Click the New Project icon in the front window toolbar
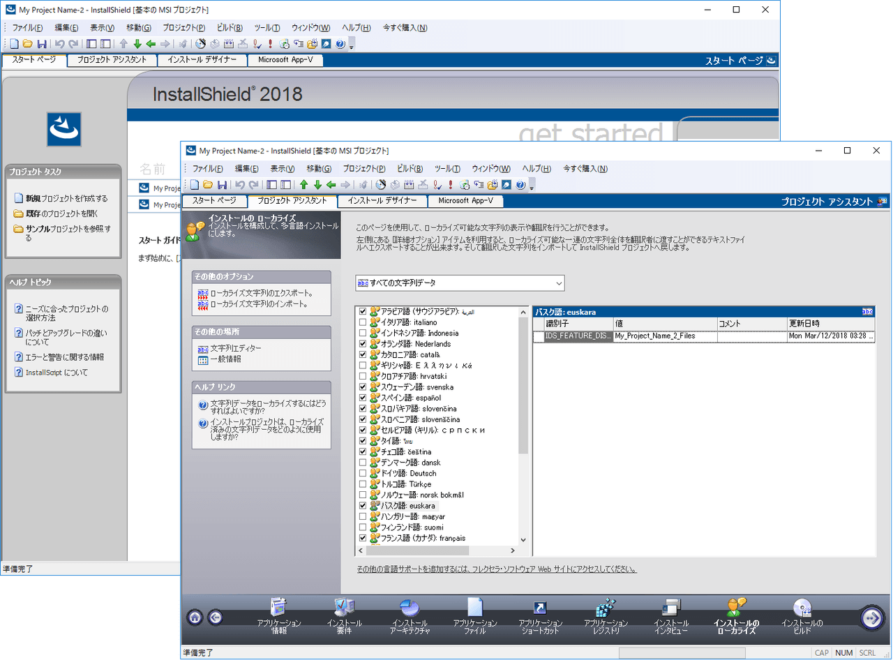The height and width of the screenshot is (660, 893). tap(195, 185)
